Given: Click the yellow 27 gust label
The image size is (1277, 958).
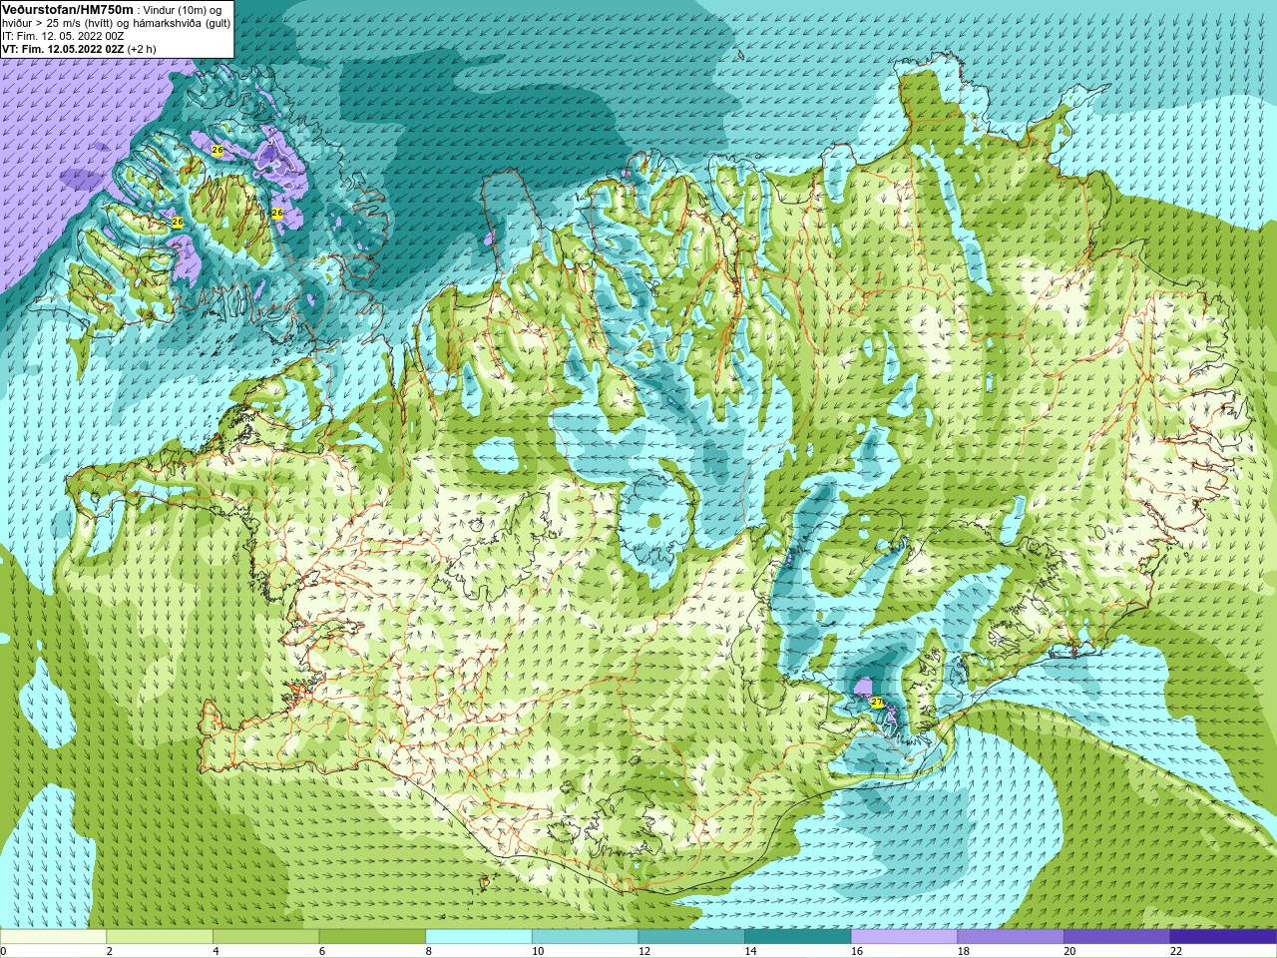Looking at the screenshot, I should pos(876,703).
